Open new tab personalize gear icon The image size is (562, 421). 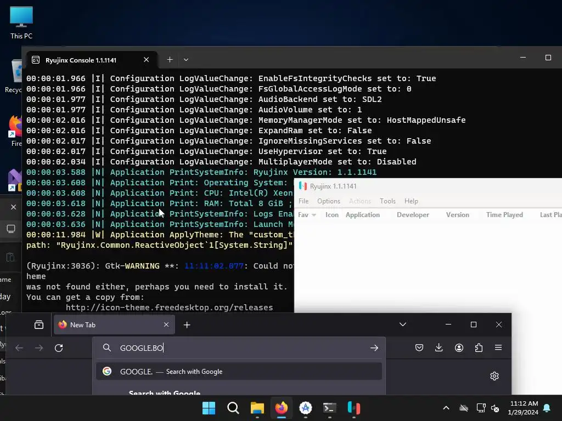(494, 376)
